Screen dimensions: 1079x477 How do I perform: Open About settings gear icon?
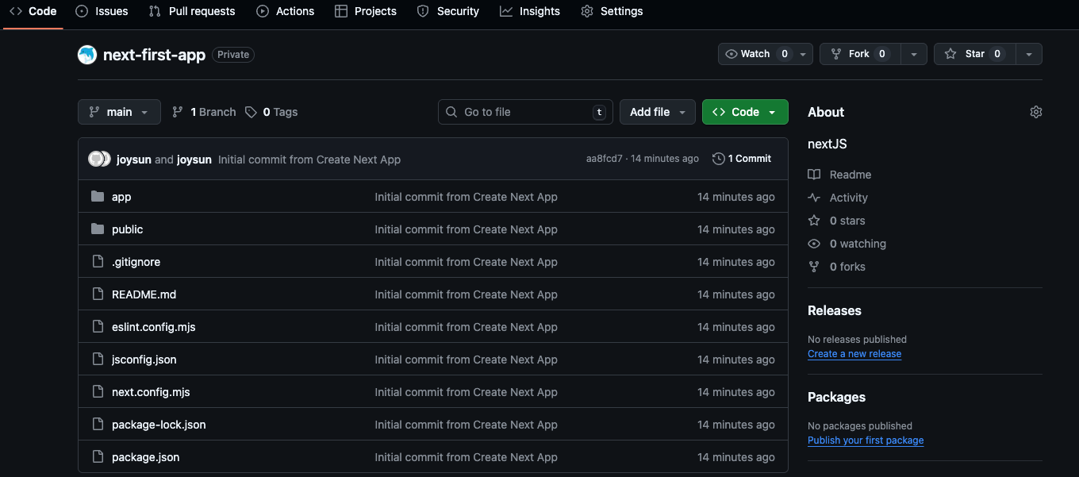tap(1035, 112)
